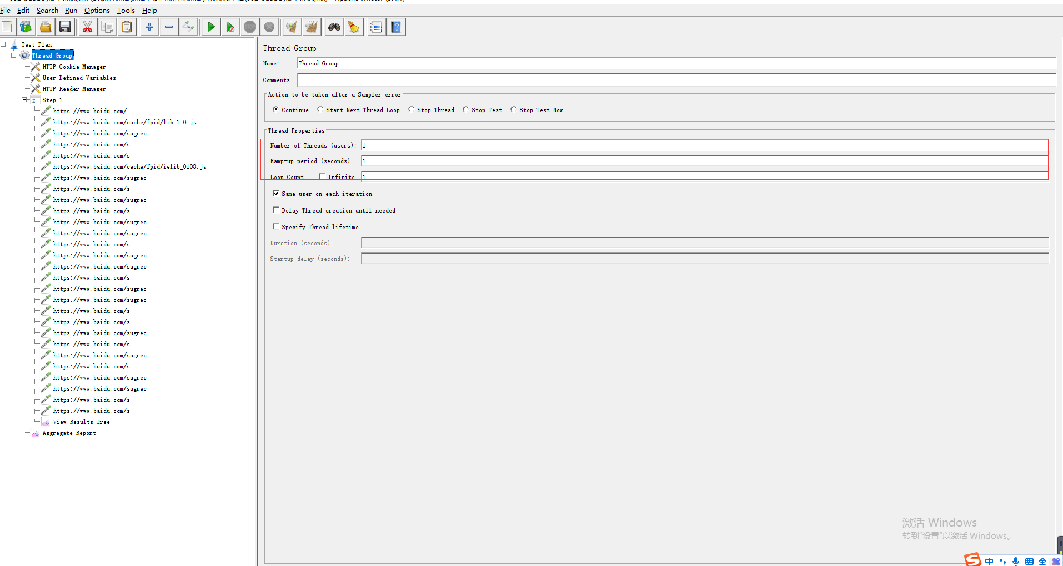1063x566 pixels.
Task: Open the input method toolbox icon
Action: (x=1056, y=562)
